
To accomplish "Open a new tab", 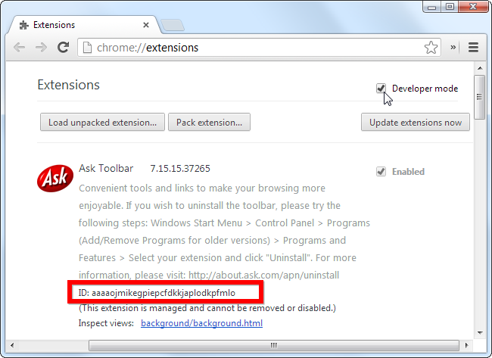I will point(173,25).
